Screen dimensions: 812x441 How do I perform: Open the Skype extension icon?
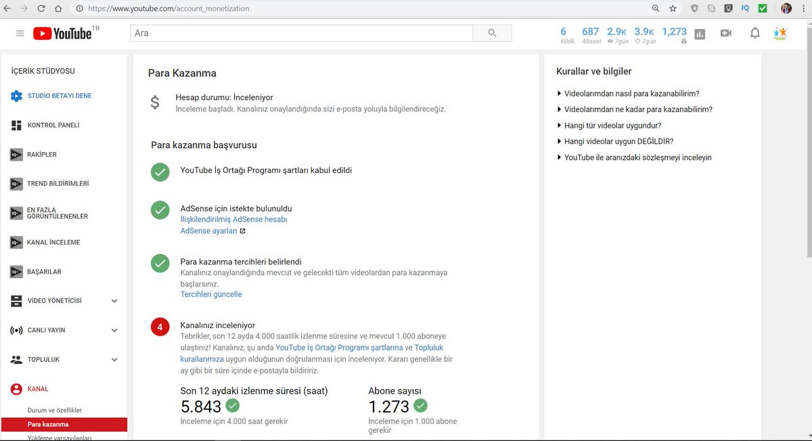point(711,9)
